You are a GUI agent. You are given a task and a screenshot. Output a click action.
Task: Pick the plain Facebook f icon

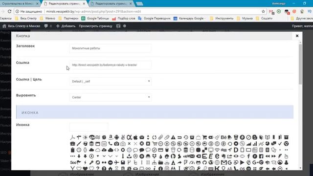248,156
